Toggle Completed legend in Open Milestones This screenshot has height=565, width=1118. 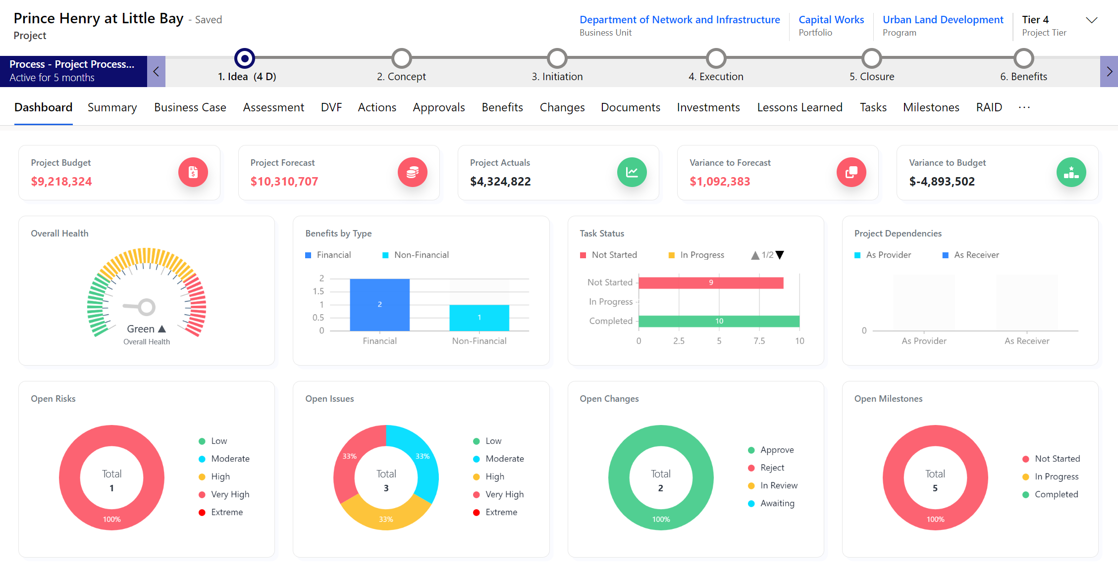pyautogui.click(x=1050, y=494)
